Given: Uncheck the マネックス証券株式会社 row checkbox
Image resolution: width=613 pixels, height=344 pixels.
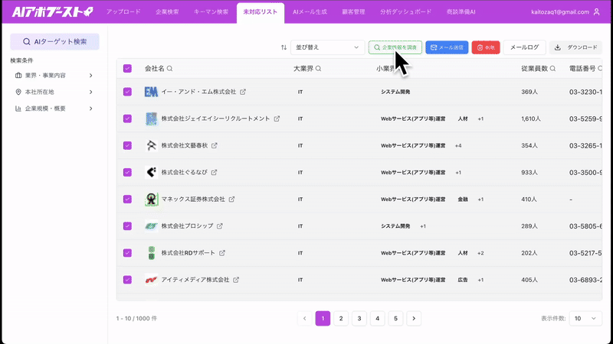Looking at the screenshot, I should coord(127,200).
